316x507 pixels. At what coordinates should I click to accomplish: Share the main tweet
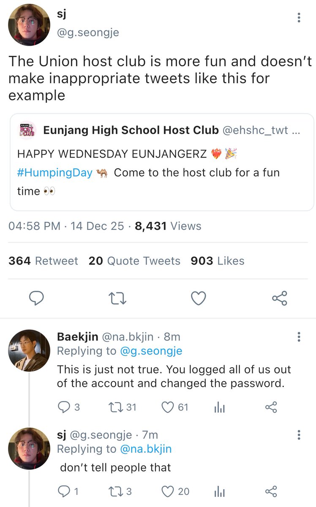[x=279, y=299]
